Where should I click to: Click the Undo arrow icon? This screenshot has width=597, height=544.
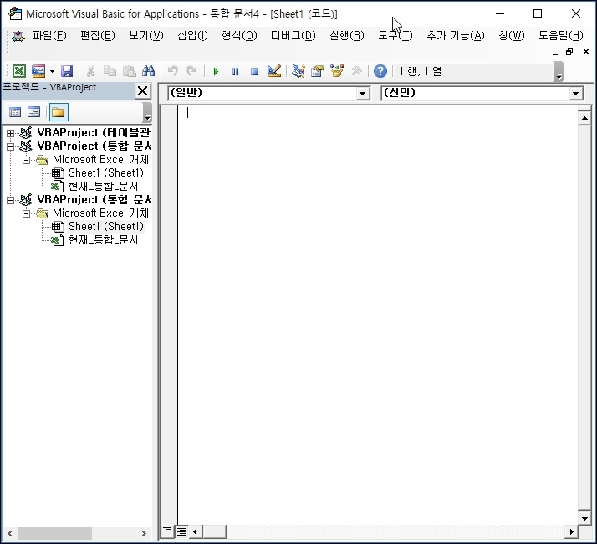(172, 71)
